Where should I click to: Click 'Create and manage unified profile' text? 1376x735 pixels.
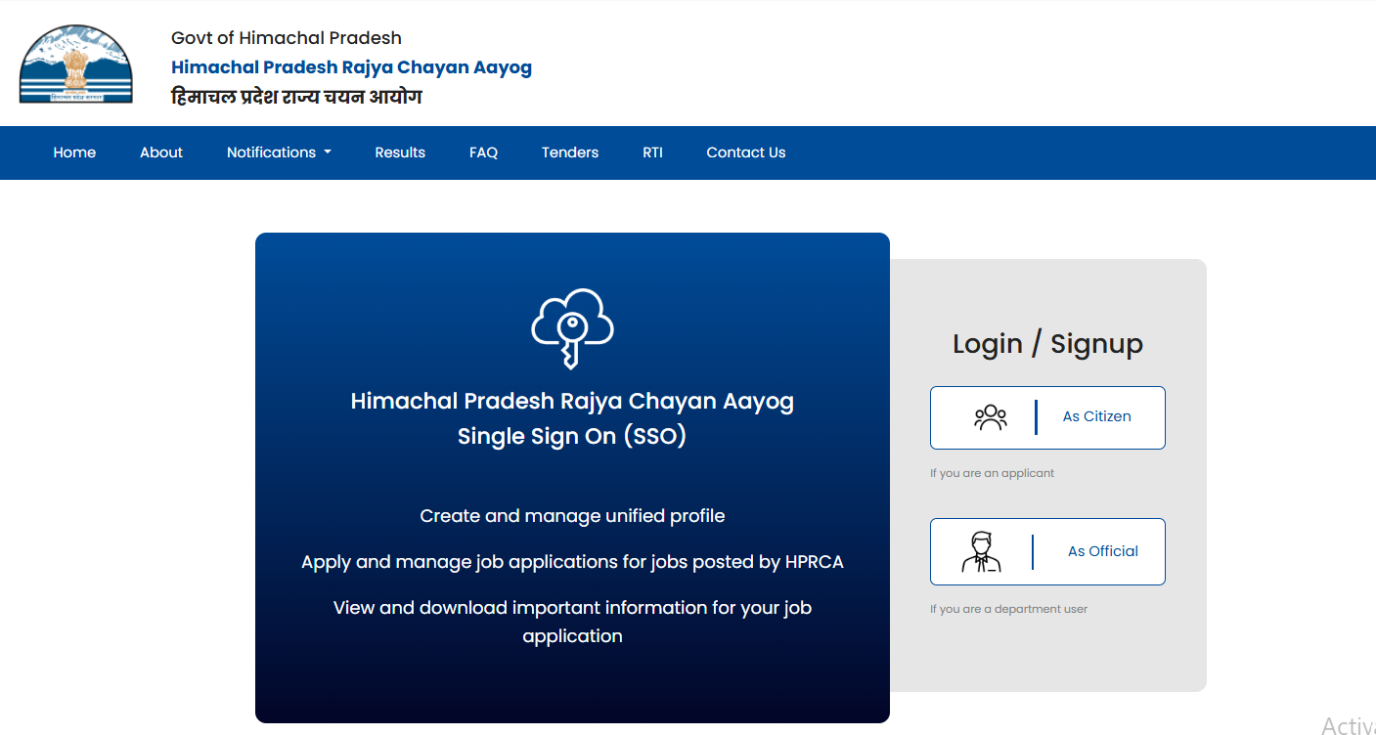point(572,515)
